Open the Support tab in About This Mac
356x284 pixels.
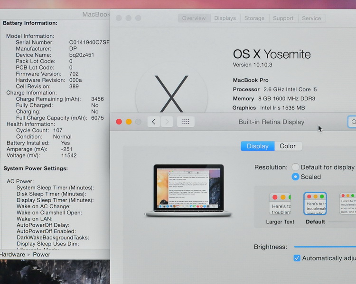point(283,18)
